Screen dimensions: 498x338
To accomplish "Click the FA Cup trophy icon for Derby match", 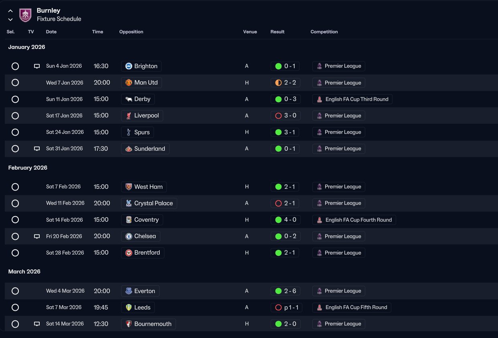I will pos(320,99).
